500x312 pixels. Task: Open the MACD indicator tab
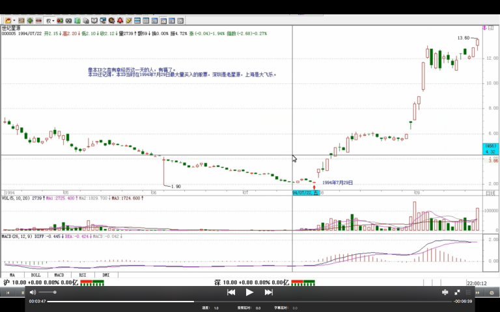(59, 275)
